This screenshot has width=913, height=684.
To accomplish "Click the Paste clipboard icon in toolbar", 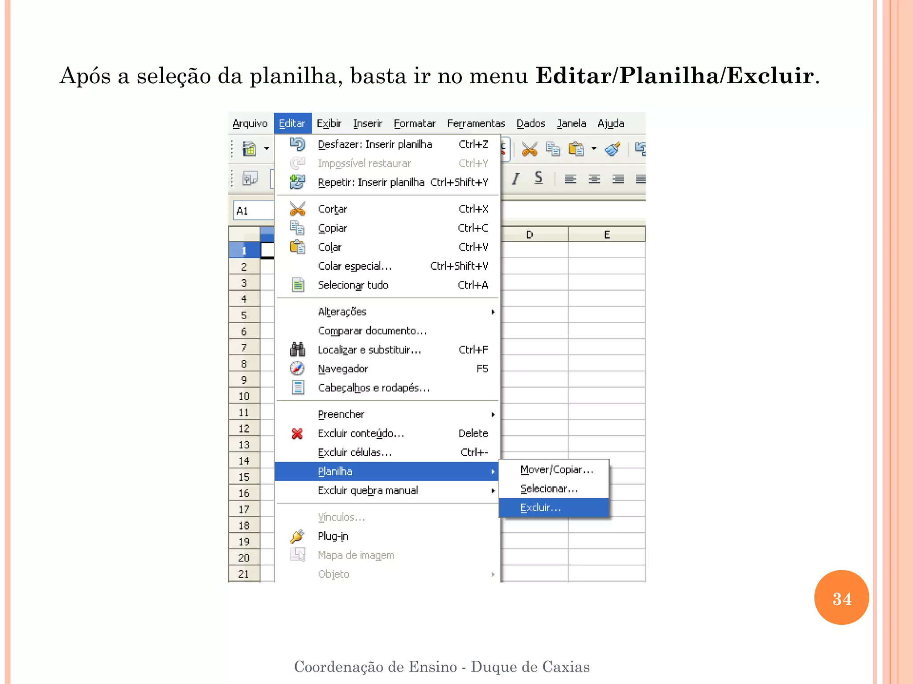I will pos(576,149).
